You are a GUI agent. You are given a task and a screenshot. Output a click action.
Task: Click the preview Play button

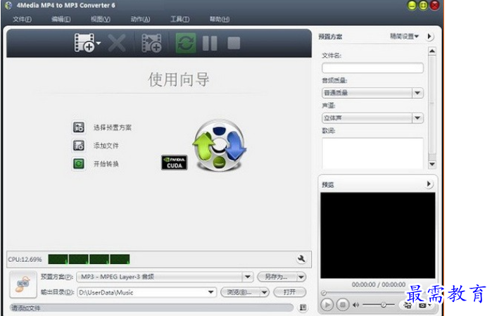click(x=327, y=305)
